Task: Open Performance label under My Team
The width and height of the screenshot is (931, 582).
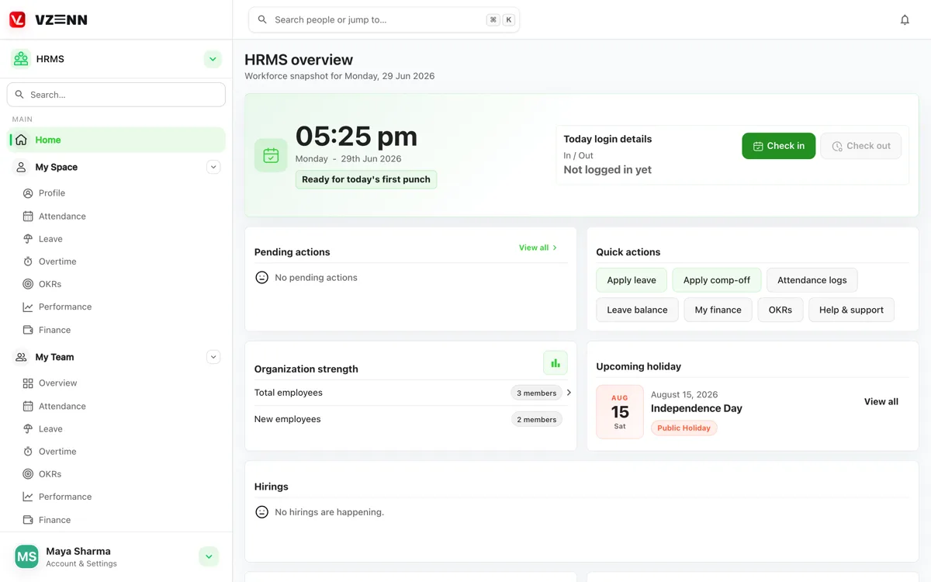Action: [x=65, y=497]
